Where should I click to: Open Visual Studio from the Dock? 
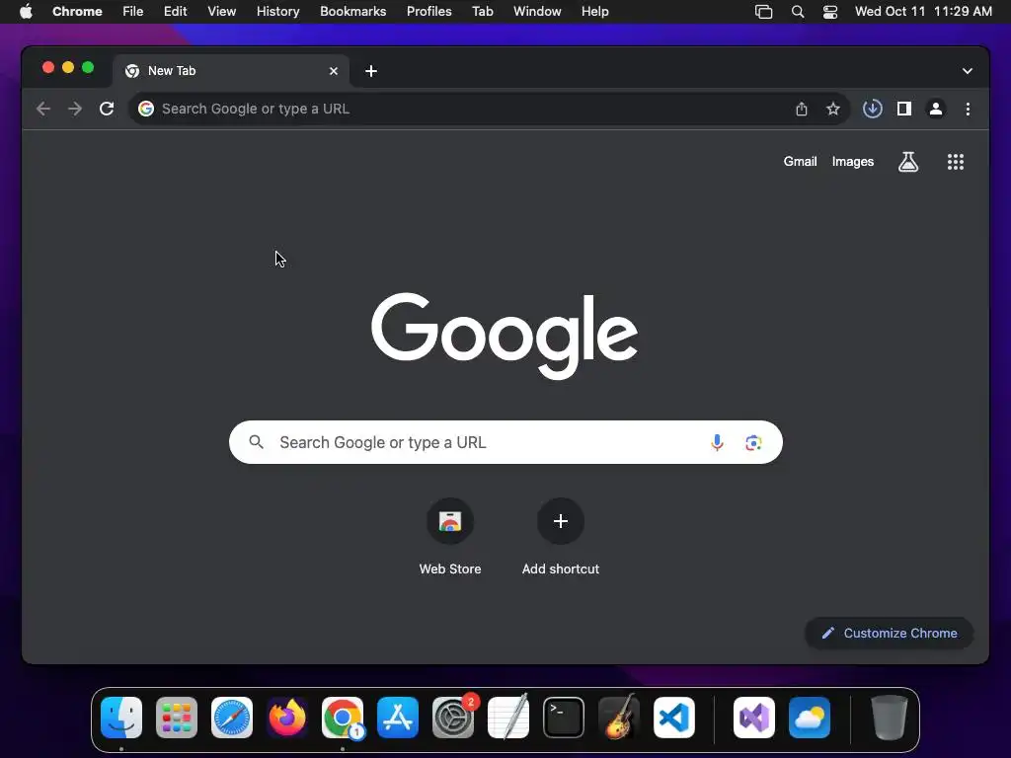[x=753, y=718]
